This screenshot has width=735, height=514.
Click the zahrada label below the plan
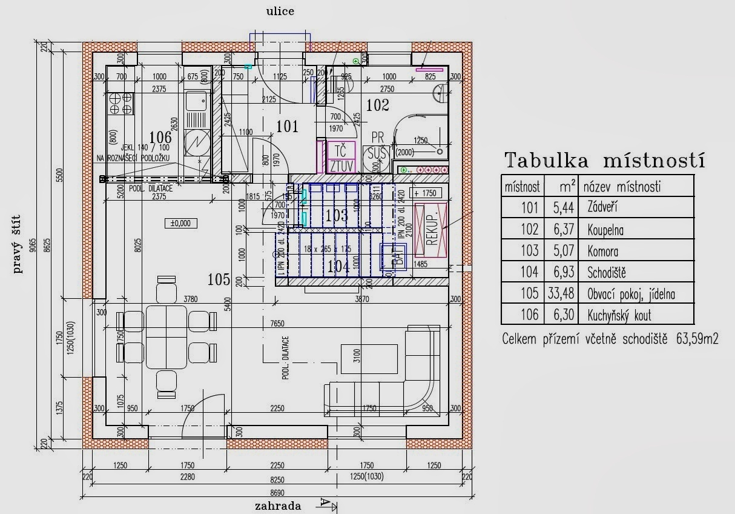278,506
